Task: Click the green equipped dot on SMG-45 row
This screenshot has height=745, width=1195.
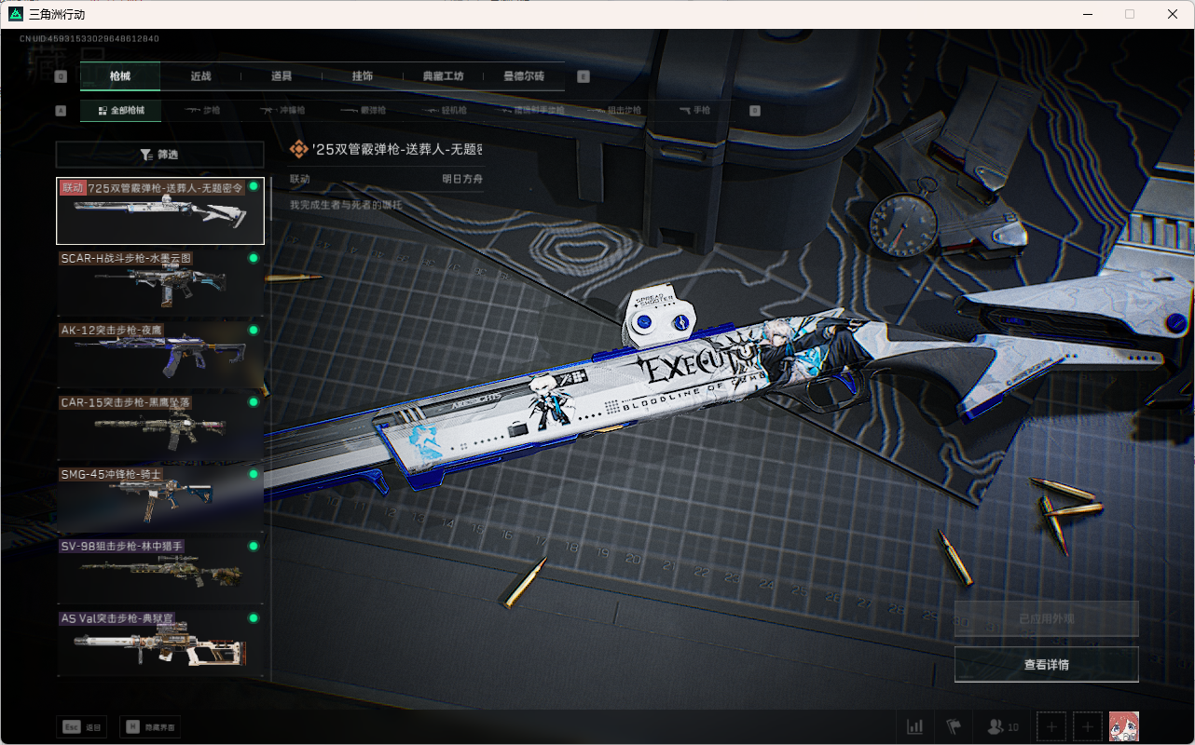Action: tap(253, 474)
